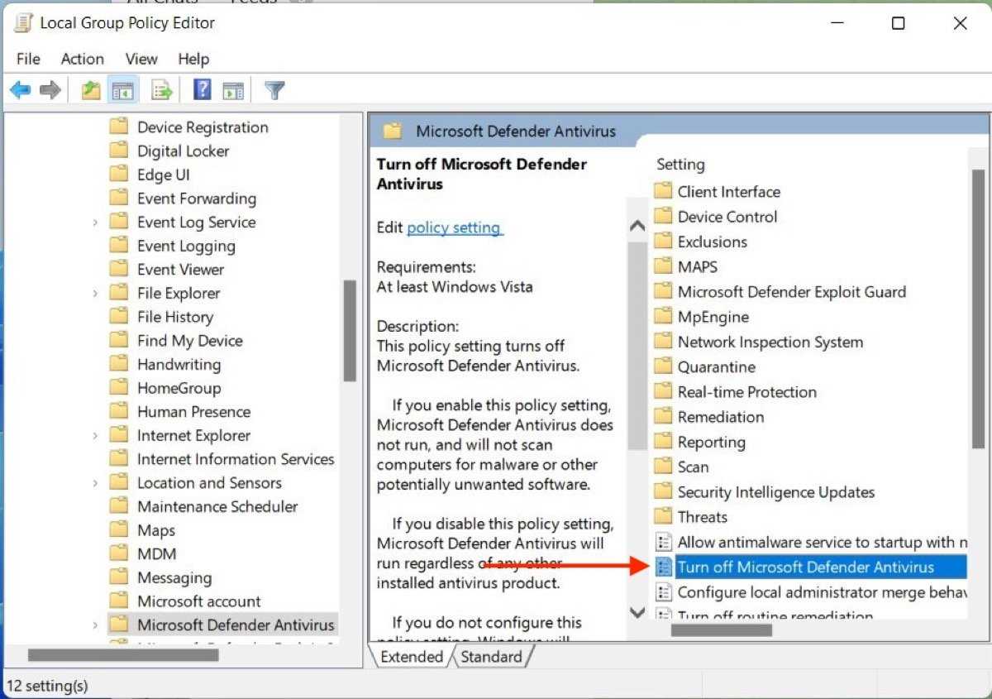This screenshot has width=992, height=699.
Task: Go up one level using folder icon
Action: click(x=91, y=90)
